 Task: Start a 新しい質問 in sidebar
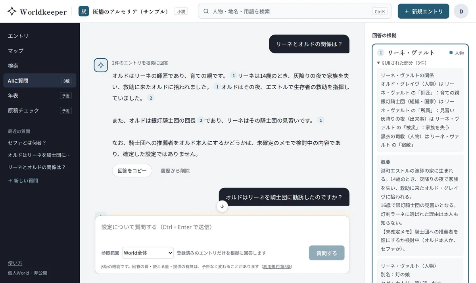click(x=23, y=181)
